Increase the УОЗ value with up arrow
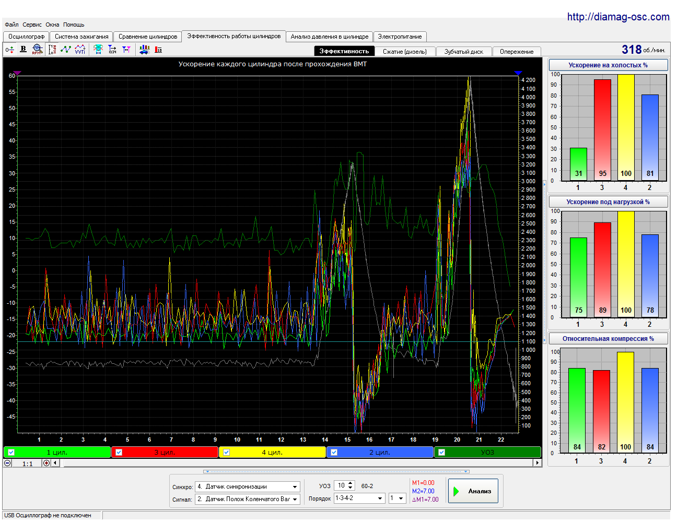This screenshot has height=522, width=677. click(x=351, y=483)
